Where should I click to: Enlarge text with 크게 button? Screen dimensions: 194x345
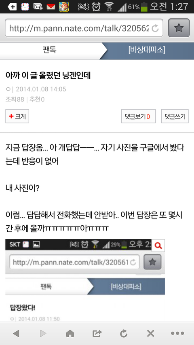point(17,116)
